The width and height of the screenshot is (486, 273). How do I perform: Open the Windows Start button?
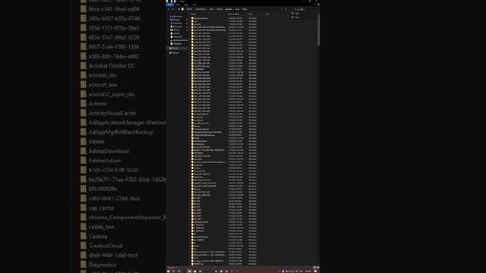[169, 271]
